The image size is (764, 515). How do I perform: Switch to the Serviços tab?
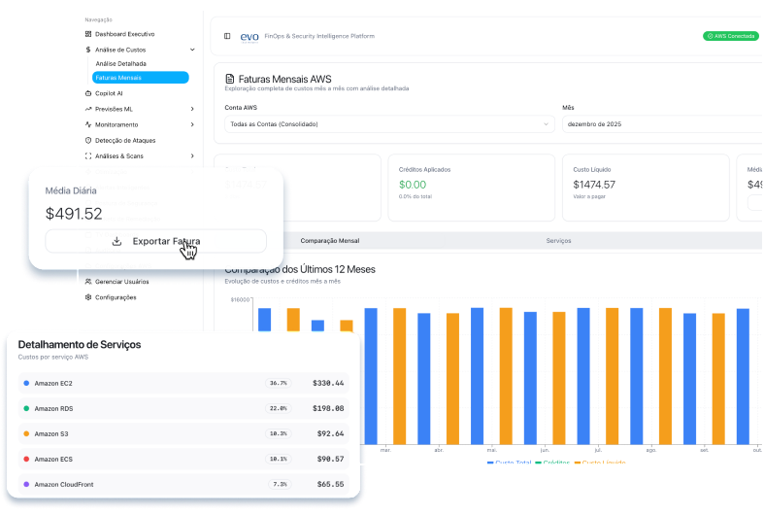(558, 240)
